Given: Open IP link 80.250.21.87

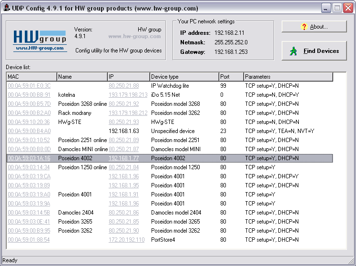Looking at the screenshot, I should click(x=124, y=149).
